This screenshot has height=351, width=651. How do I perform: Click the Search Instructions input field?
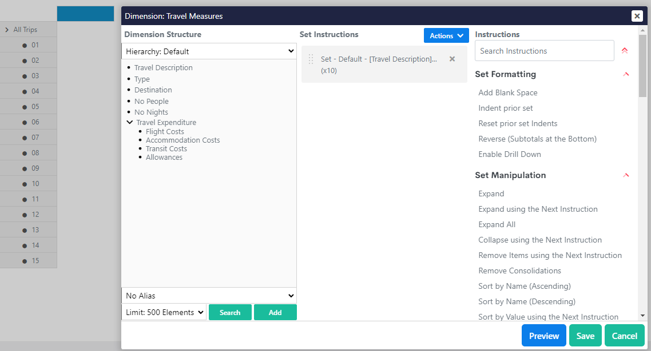(544, 51)
